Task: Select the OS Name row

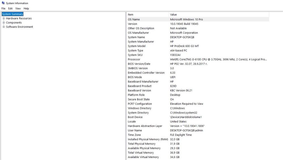Action: tap(198, 19)
